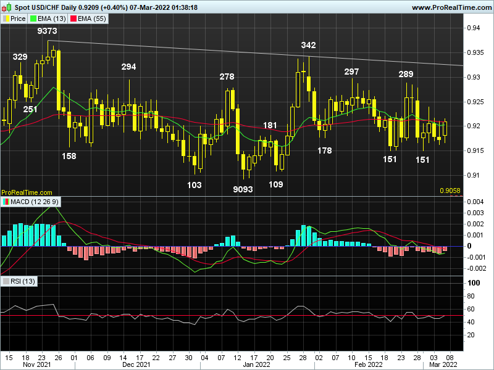Select the 329 price annotation

pos(20,57)
